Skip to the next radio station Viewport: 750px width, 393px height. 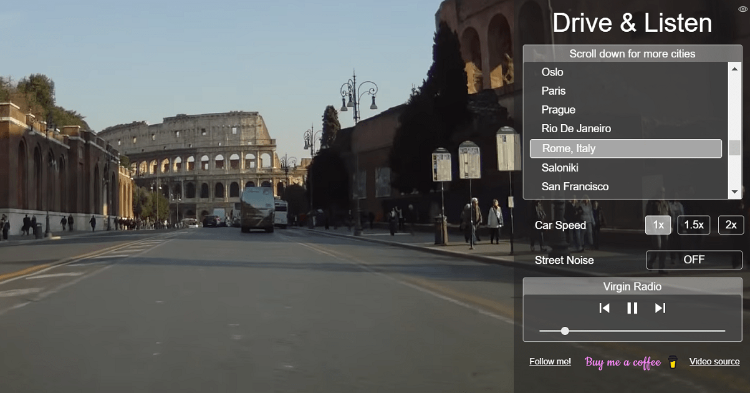click(660, 308)
